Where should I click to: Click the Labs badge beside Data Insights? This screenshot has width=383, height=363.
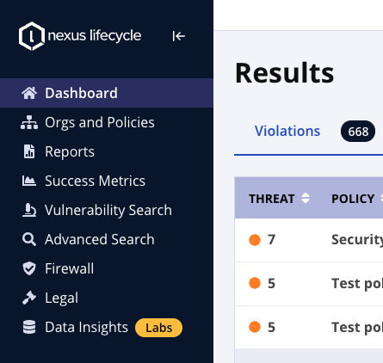coord(158,328)
